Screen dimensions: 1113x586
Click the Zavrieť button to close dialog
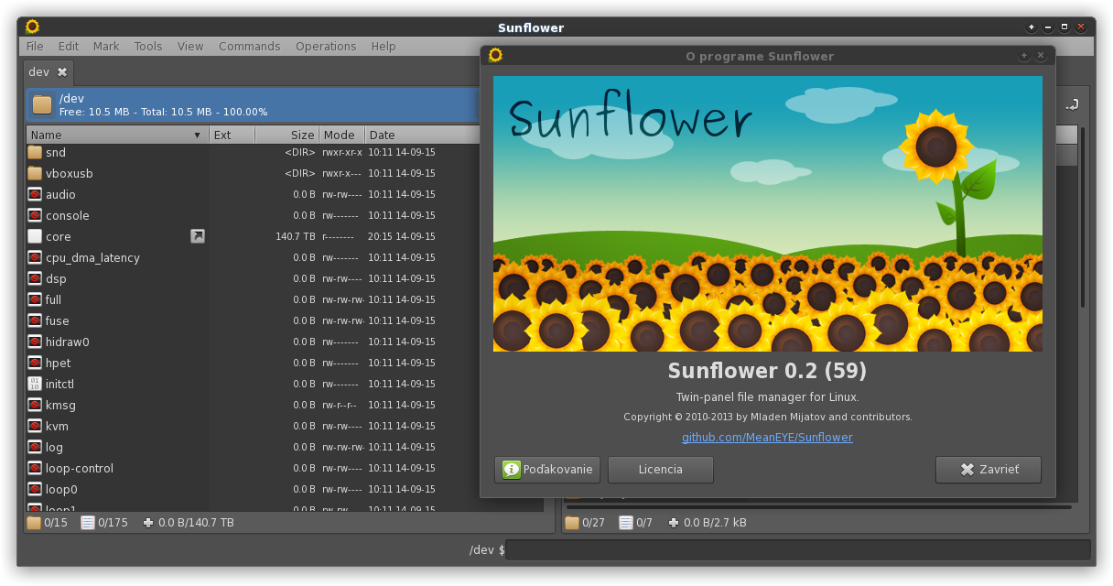coord(989,470)
